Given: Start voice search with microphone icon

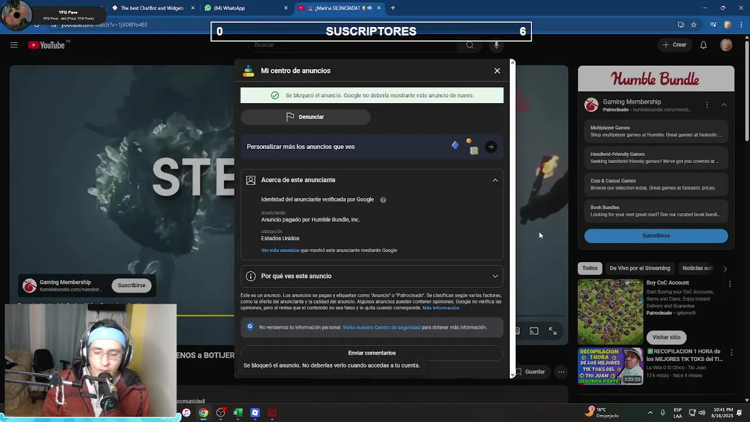Looking at the screenshot, I should tap(496, 45).
